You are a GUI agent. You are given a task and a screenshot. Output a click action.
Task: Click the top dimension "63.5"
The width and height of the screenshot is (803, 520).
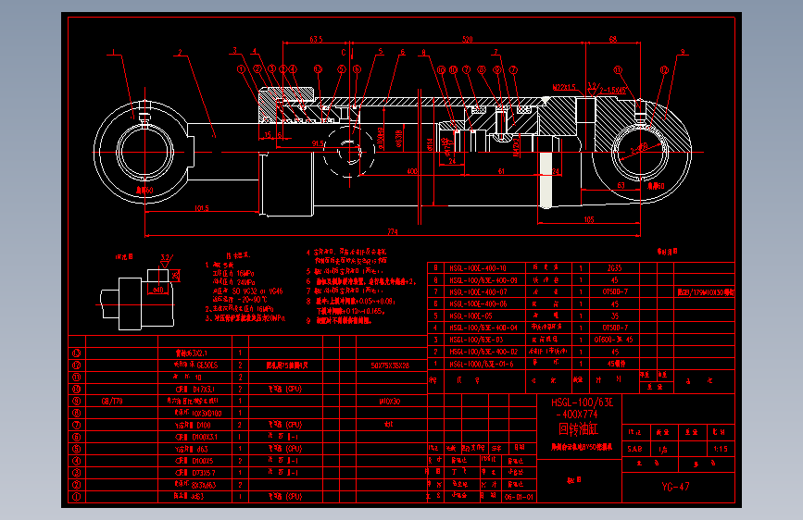tap(316, 40)
